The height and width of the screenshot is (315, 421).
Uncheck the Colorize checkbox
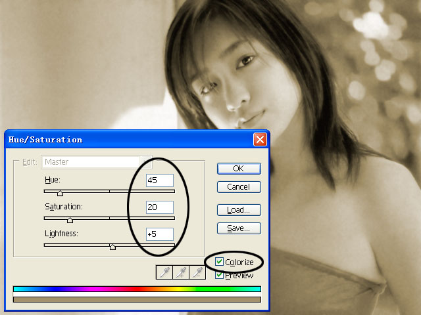pos(219,261)
